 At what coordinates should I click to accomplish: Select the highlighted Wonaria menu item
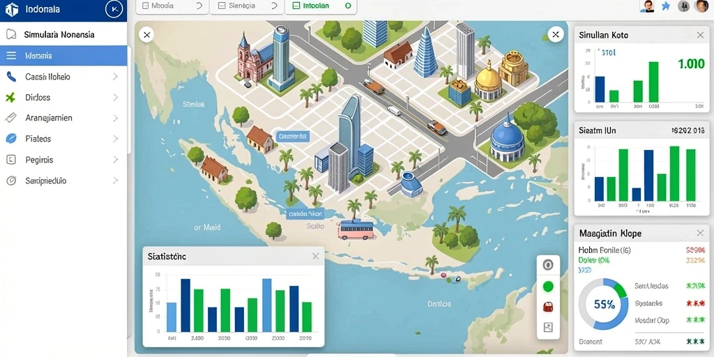(x=63, y=56)
